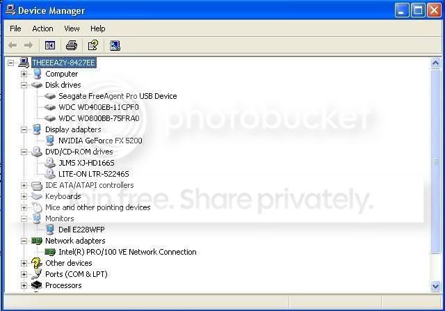The width and height of the screenshot is (445, 311).
Task: Click the Processors chip icon
Action: click(37, 285)
